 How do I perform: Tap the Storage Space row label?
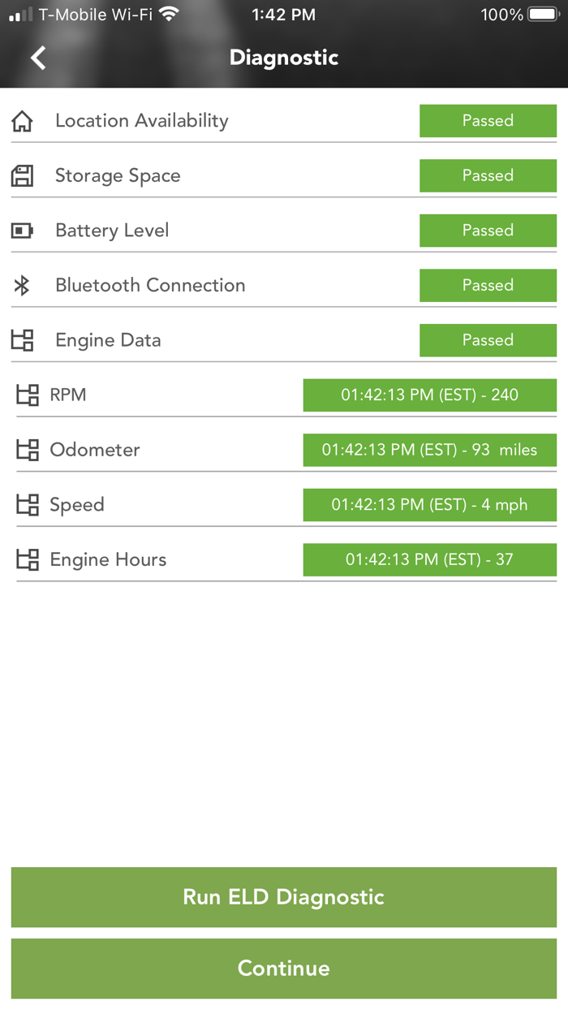pyautogui.click(x=116, y=175)
